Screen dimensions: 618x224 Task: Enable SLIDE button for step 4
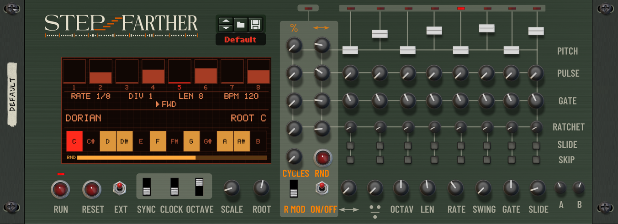[434, 146]
